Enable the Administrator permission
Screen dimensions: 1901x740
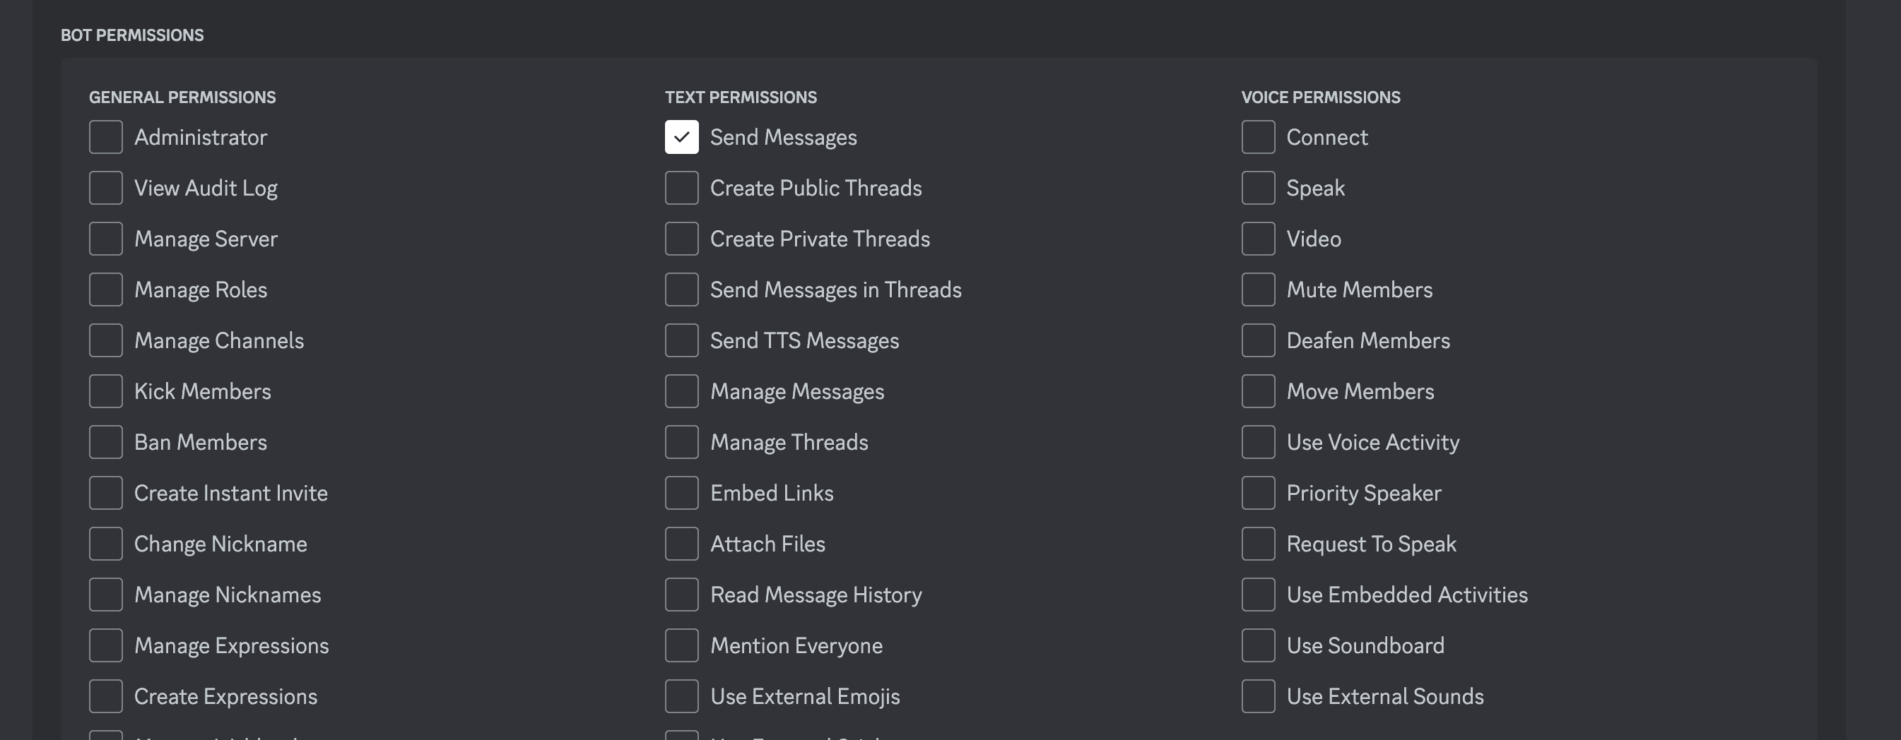[105, 136]
